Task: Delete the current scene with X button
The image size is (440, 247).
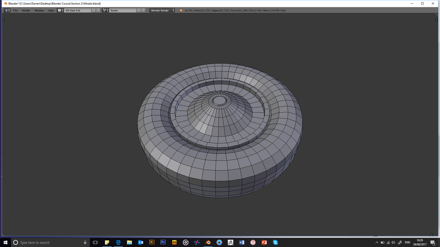Action: click(x=143, y=11)
